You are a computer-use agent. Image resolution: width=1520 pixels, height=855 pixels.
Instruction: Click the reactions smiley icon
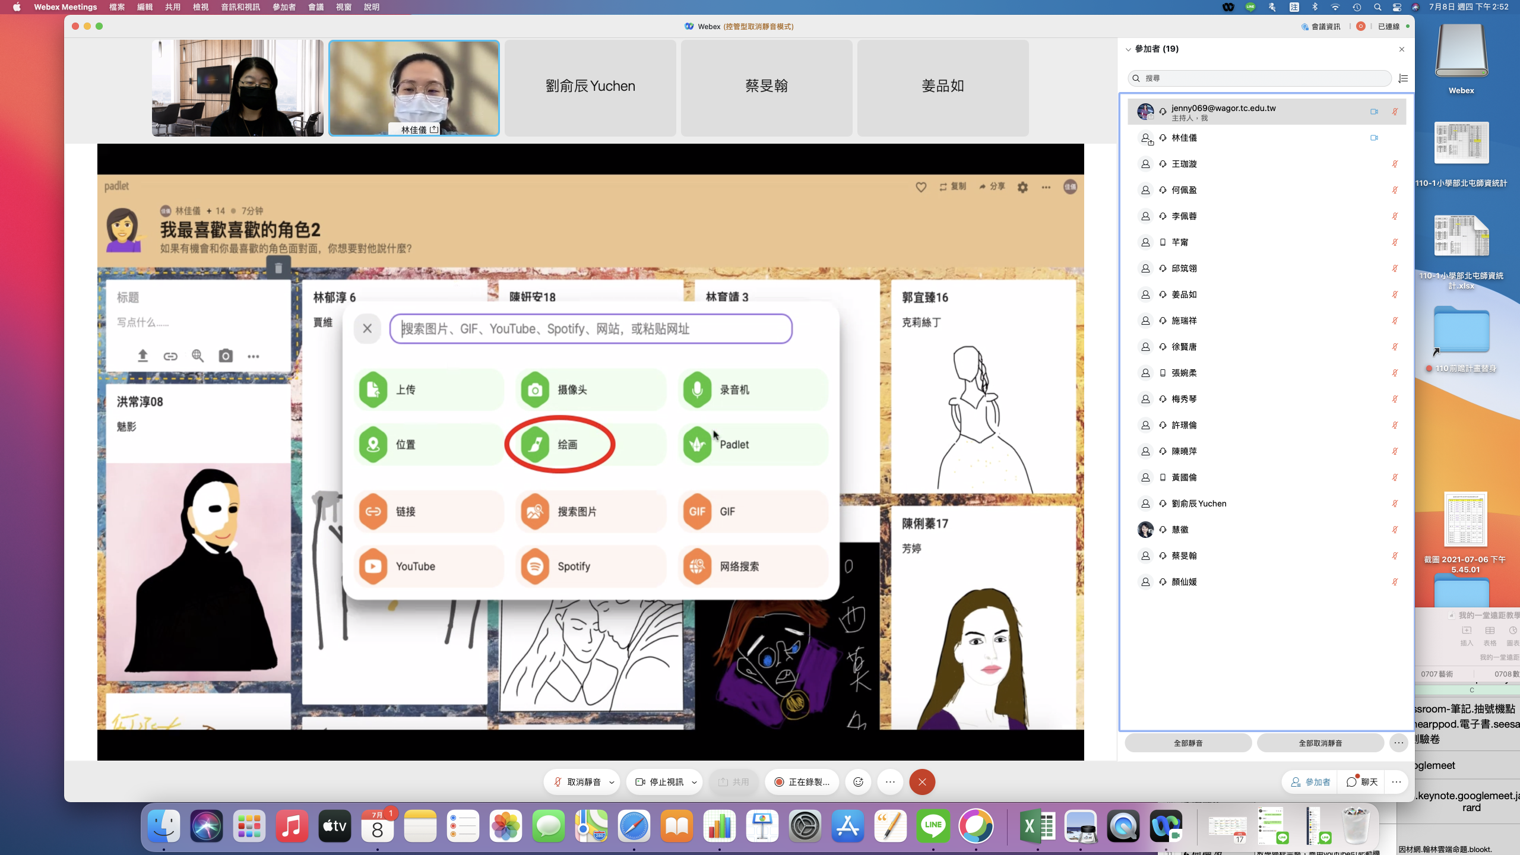858,782
